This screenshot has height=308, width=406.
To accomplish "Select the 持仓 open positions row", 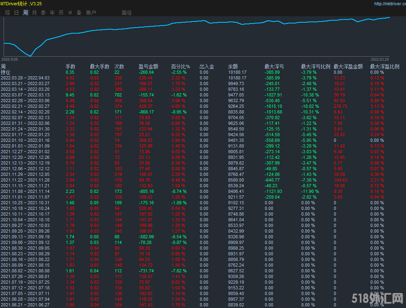I will [x=6, y=72].
